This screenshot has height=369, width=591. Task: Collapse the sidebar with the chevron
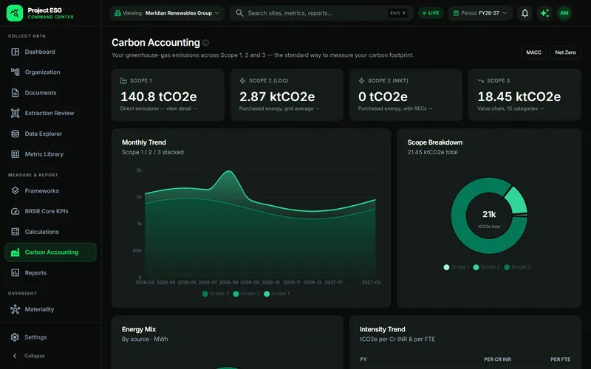click(x=15, y=356)
